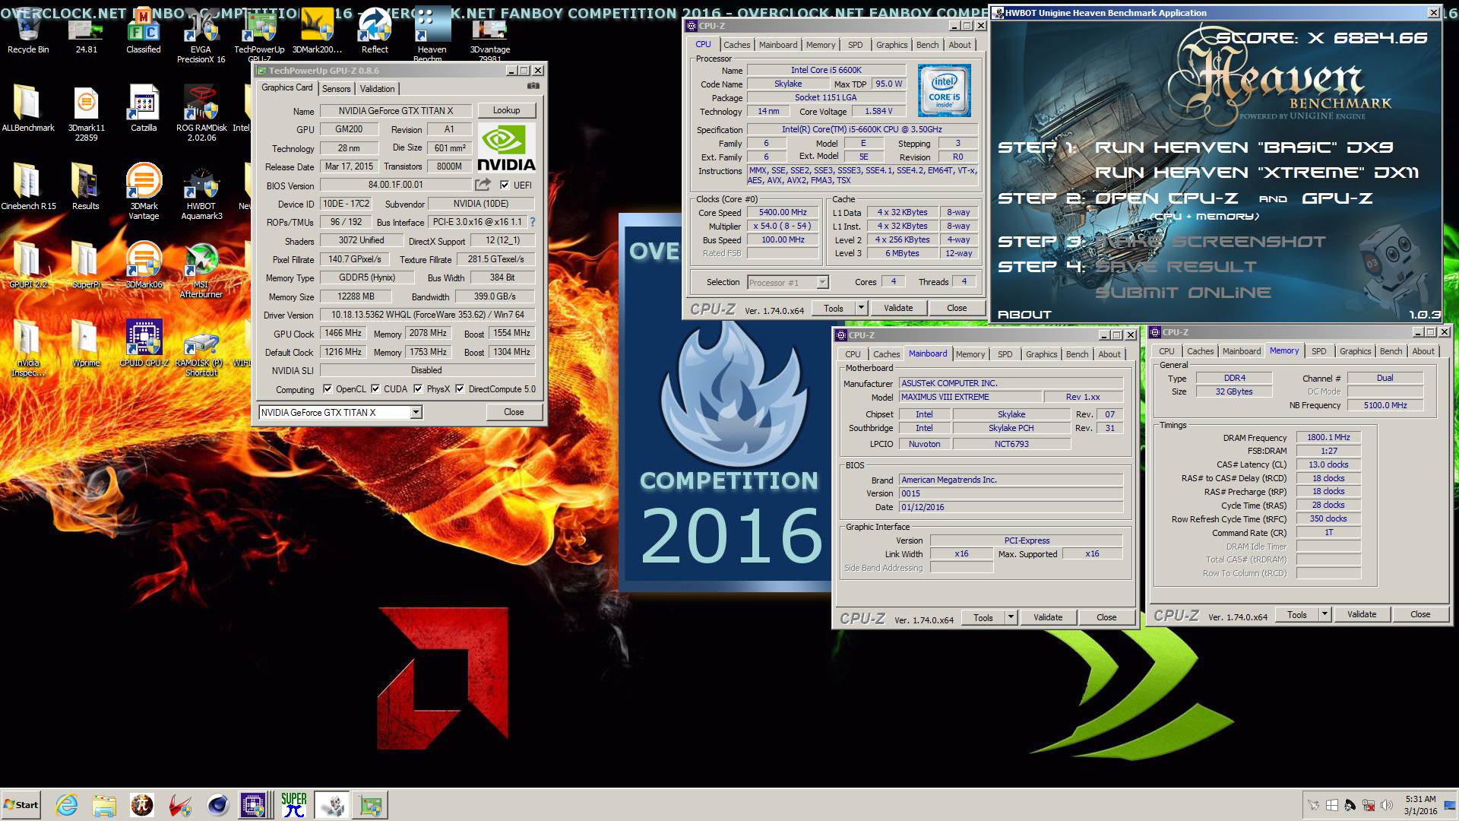Screen dimensions: 1459x821
Task: Click the GPU-Z Name field
Action: click(396, 110)
